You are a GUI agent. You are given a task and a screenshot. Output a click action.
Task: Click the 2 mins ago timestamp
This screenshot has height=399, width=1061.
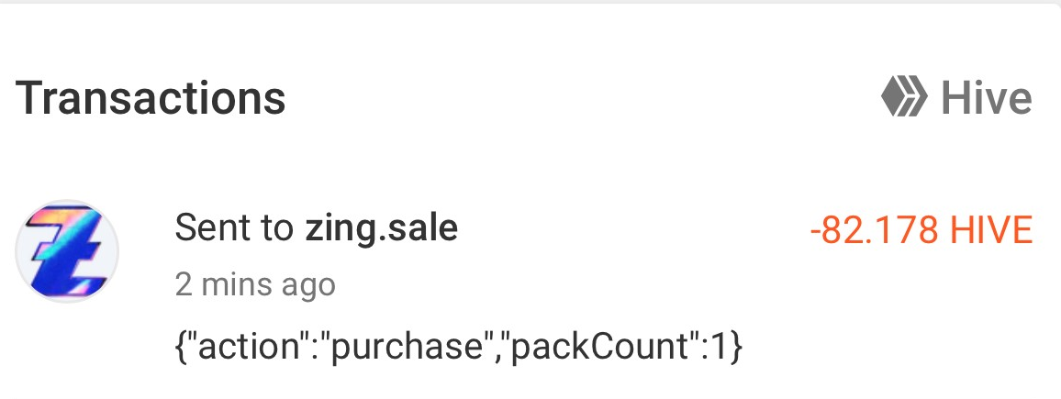pyautogui.click(x=255, y=284)
